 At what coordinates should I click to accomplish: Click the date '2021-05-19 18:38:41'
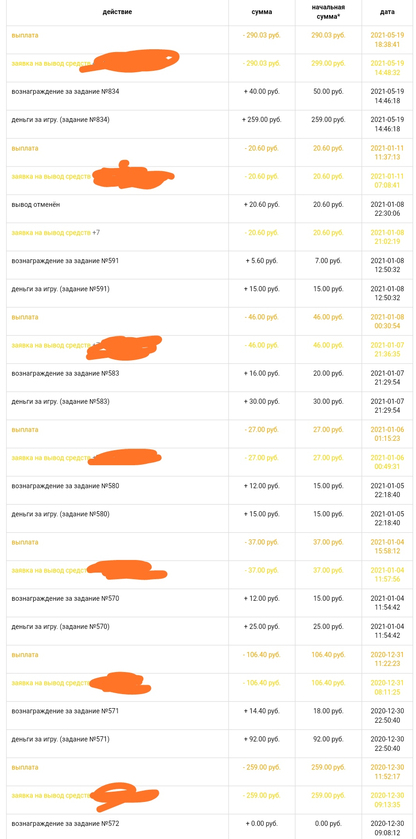[x=387, y=40]
